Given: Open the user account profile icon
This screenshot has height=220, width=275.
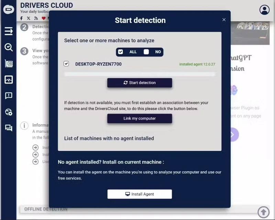Looking at the screenshot, I should (264, 10).
